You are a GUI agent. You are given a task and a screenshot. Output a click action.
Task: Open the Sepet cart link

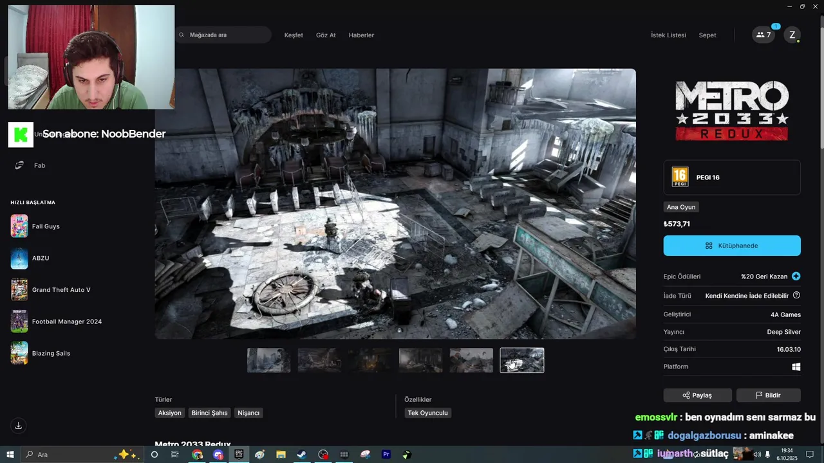tap(707, 35)
